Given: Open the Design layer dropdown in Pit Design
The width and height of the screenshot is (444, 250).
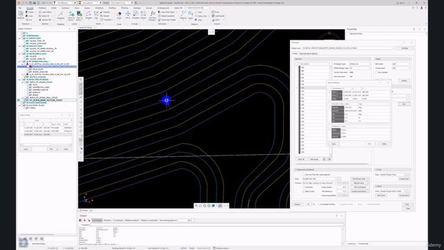Looking at the screenshot, I should (348, 48).
